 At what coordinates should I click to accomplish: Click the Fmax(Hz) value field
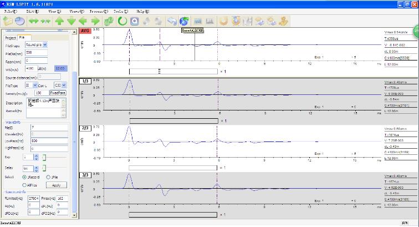tap(63, 198)
